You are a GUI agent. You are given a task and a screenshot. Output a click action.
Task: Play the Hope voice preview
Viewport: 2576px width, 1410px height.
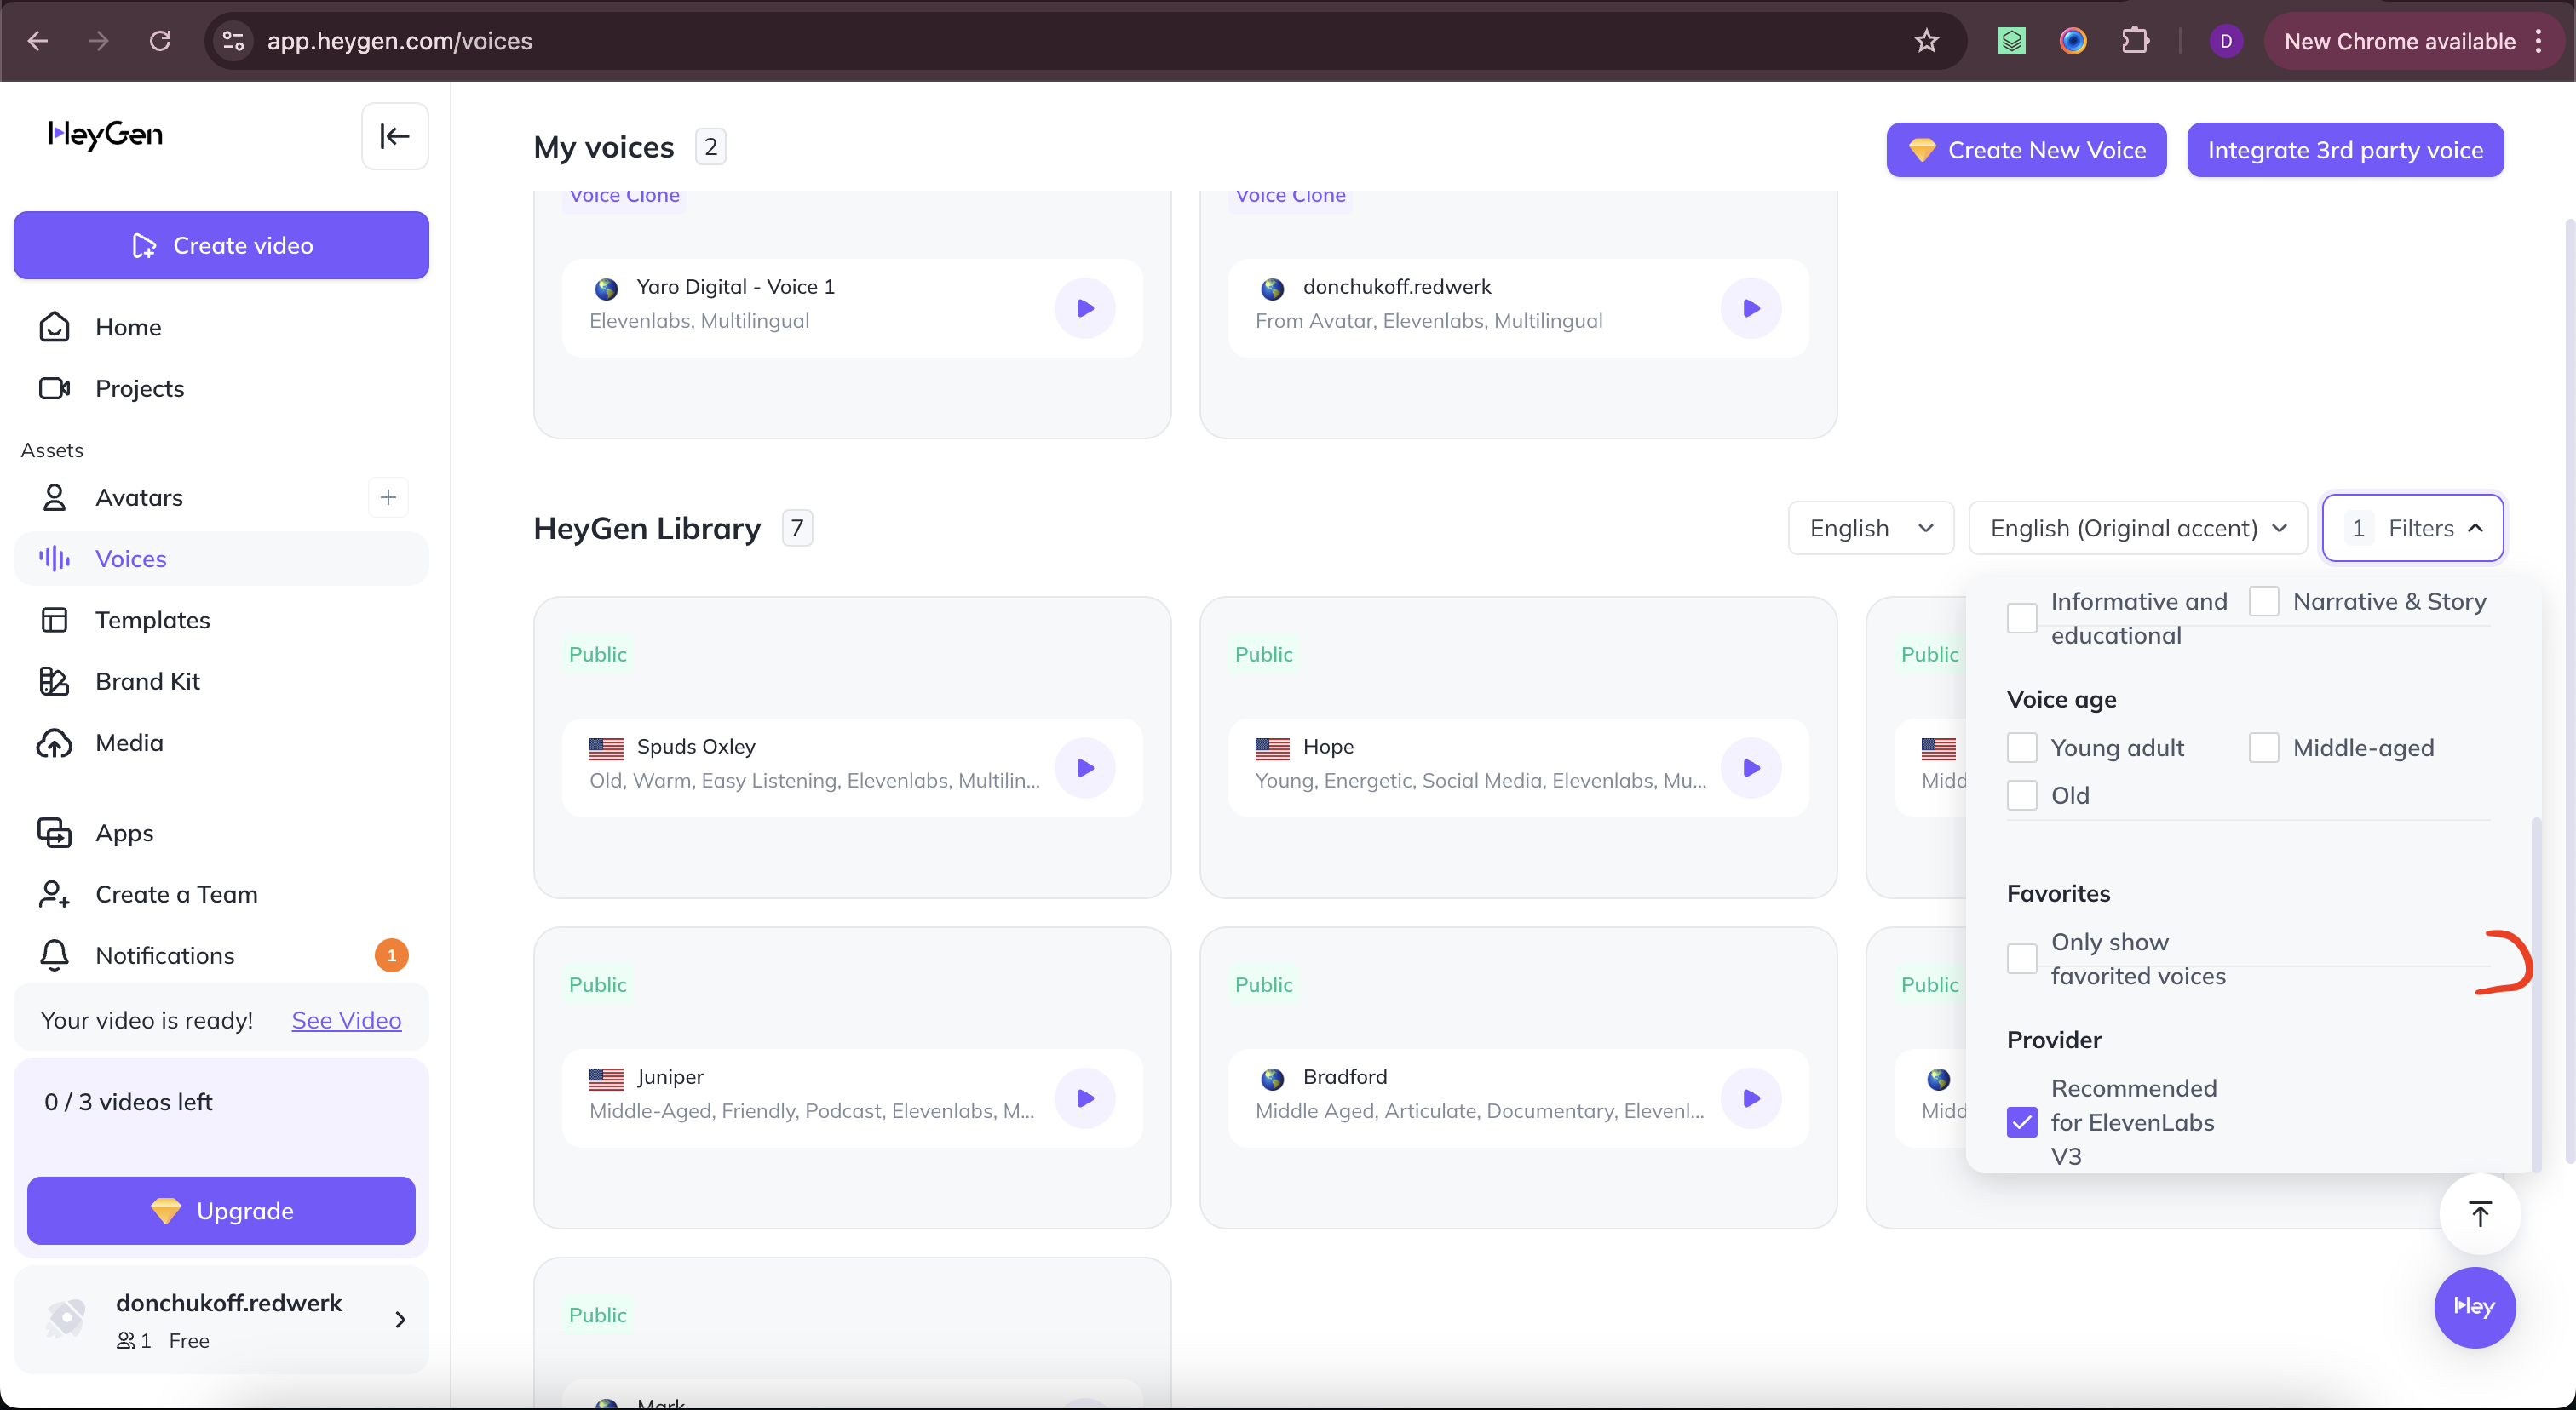tap(1751, 767)
